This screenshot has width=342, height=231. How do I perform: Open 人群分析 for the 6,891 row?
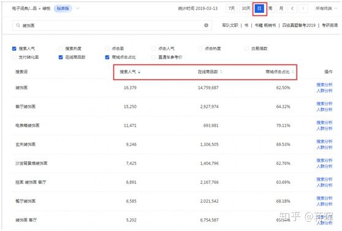pyautogui.click(x=324, y=185)
